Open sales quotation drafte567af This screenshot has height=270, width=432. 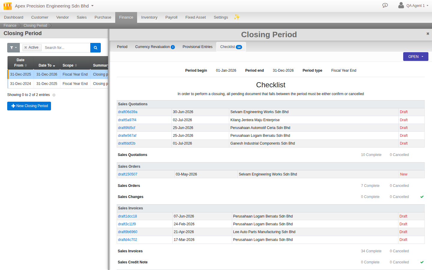coord(127,136)
